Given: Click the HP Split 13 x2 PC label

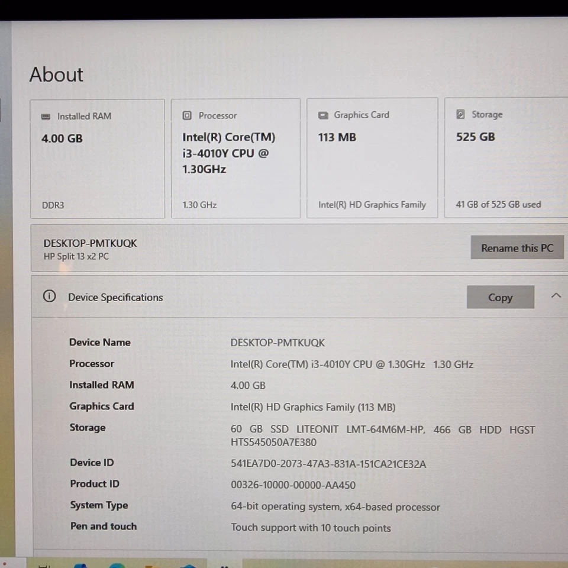Looking at the screenshot, I should [75, 256].
